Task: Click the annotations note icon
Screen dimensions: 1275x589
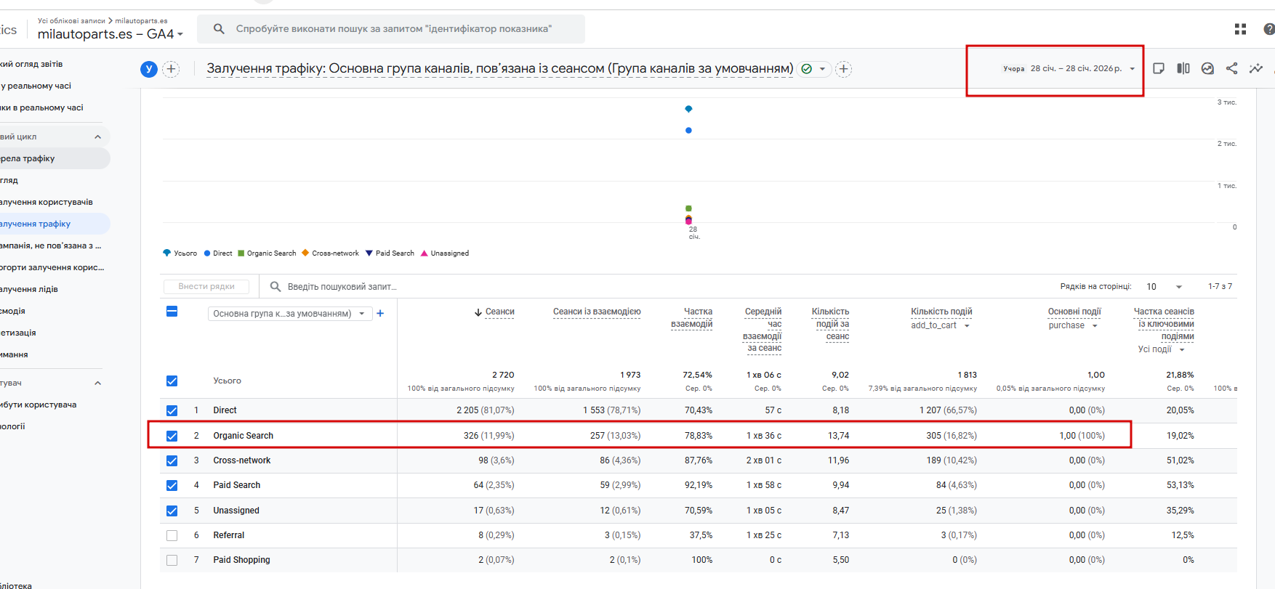Action: (x=1159, y=68)
